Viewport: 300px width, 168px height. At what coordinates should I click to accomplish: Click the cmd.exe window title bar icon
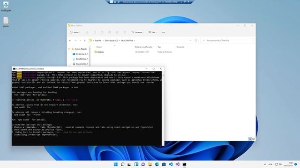click(14, 69)
